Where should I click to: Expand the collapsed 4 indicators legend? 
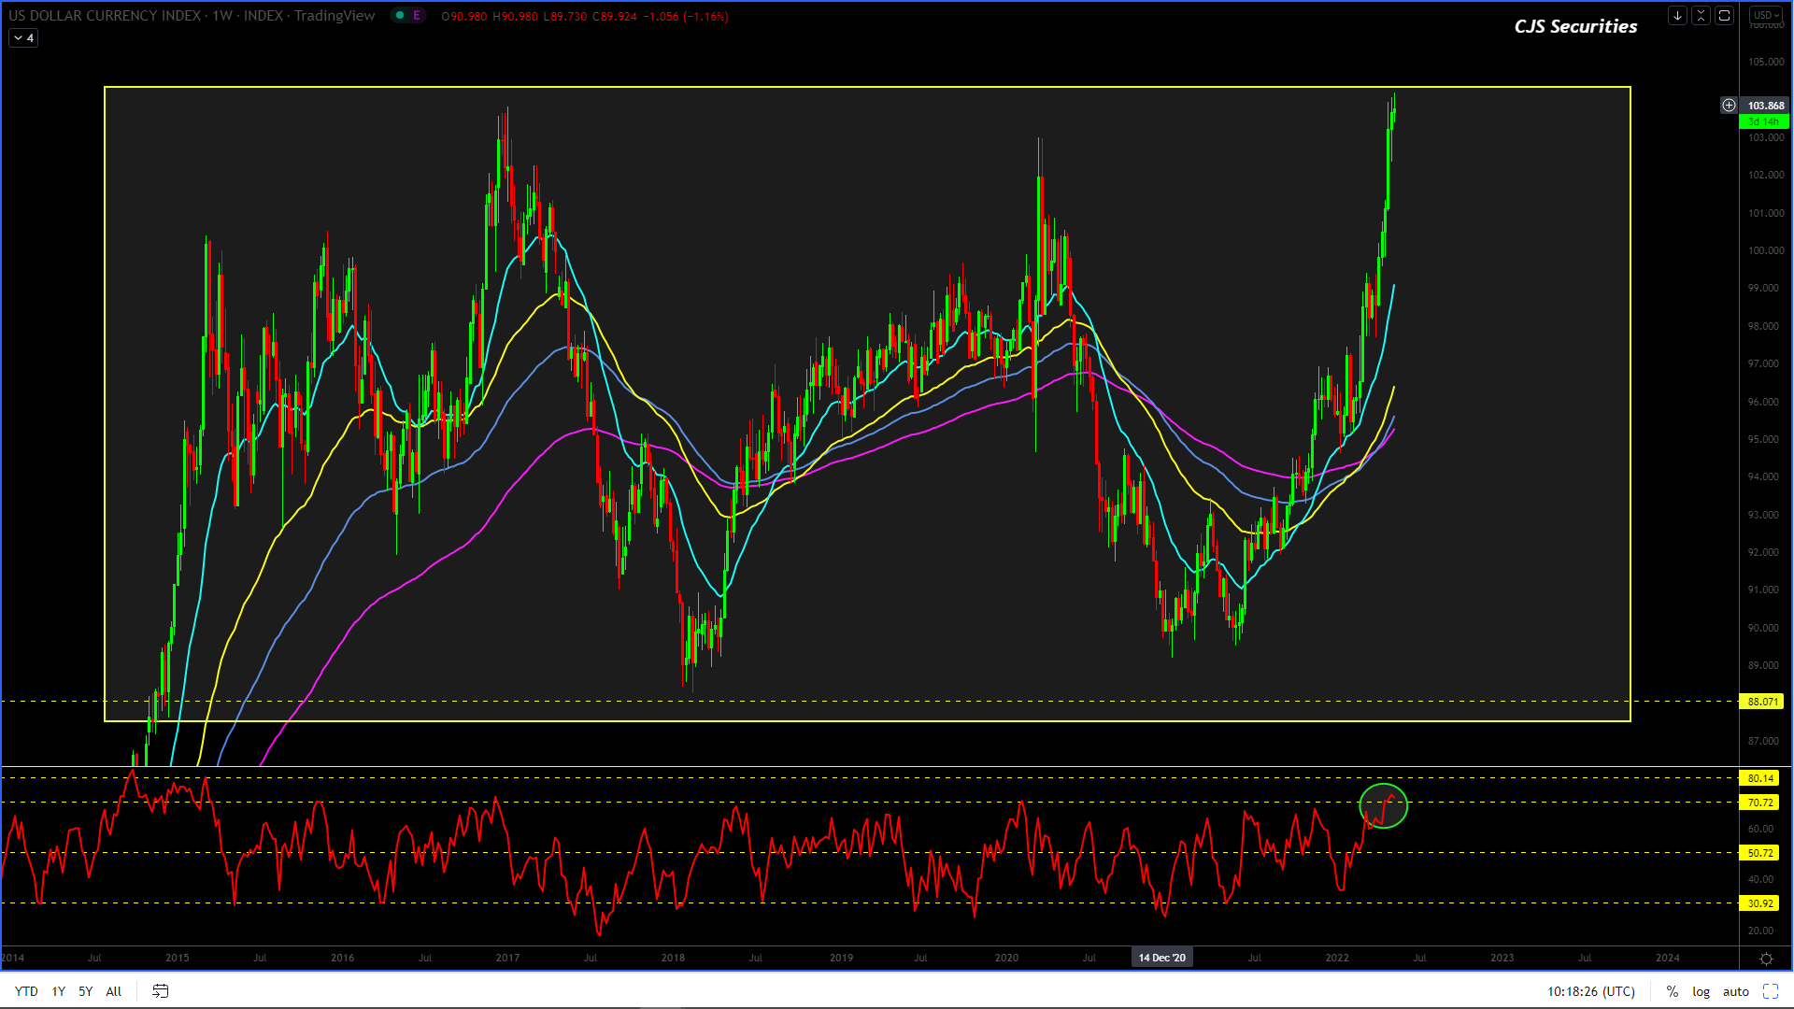[23, 38]
